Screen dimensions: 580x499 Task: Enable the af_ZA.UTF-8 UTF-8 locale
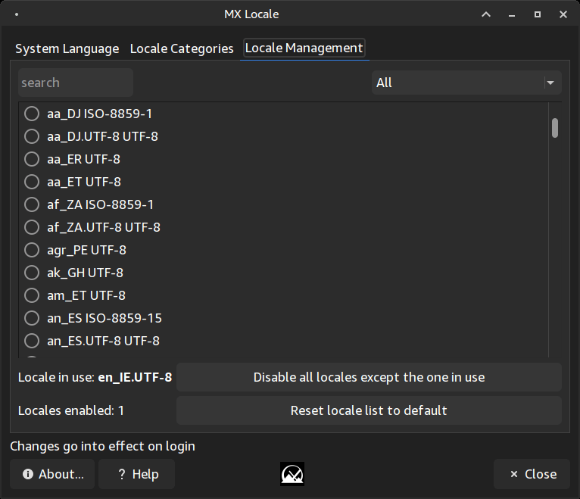pos(32,227)
